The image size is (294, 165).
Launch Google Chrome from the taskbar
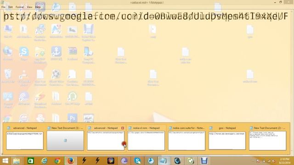click(x=57, y=161)
